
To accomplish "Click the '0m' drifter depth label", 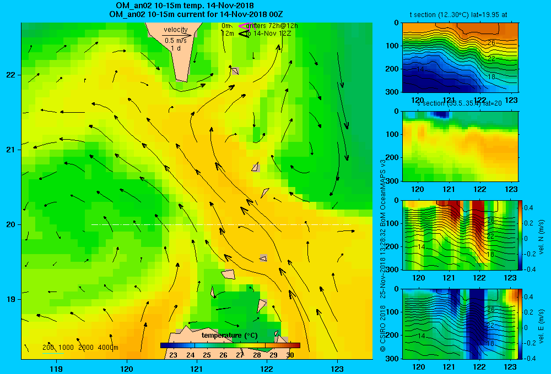I will click(x=226, y=26).
